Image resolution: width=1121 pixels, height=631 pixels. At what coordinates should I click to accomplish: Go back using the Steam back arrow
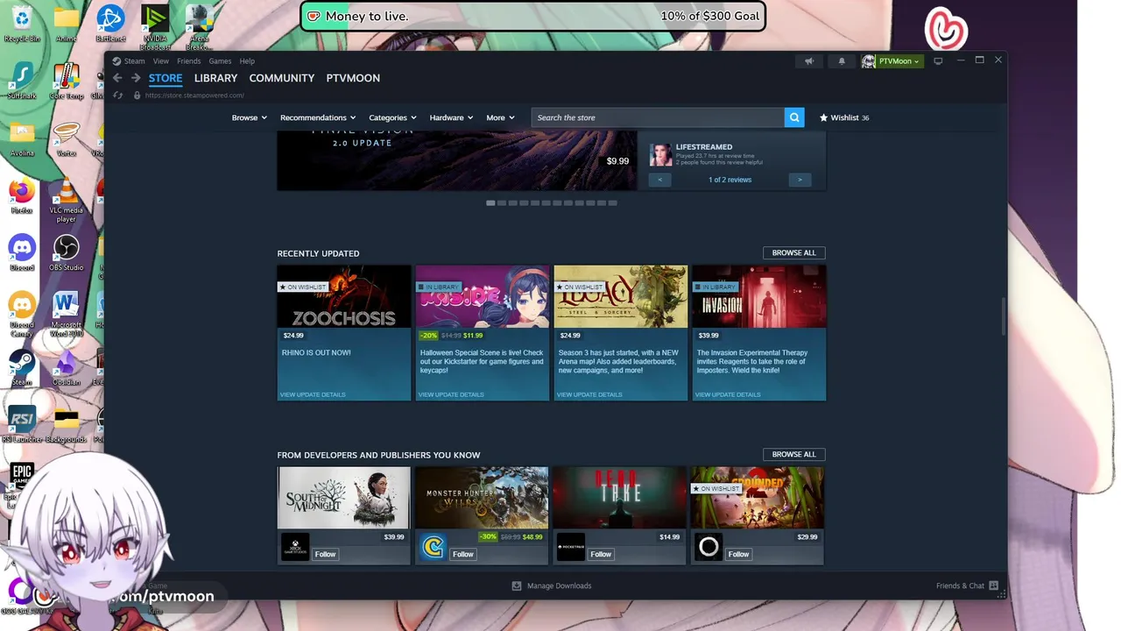pyautogui.click(x=117, y=78)
